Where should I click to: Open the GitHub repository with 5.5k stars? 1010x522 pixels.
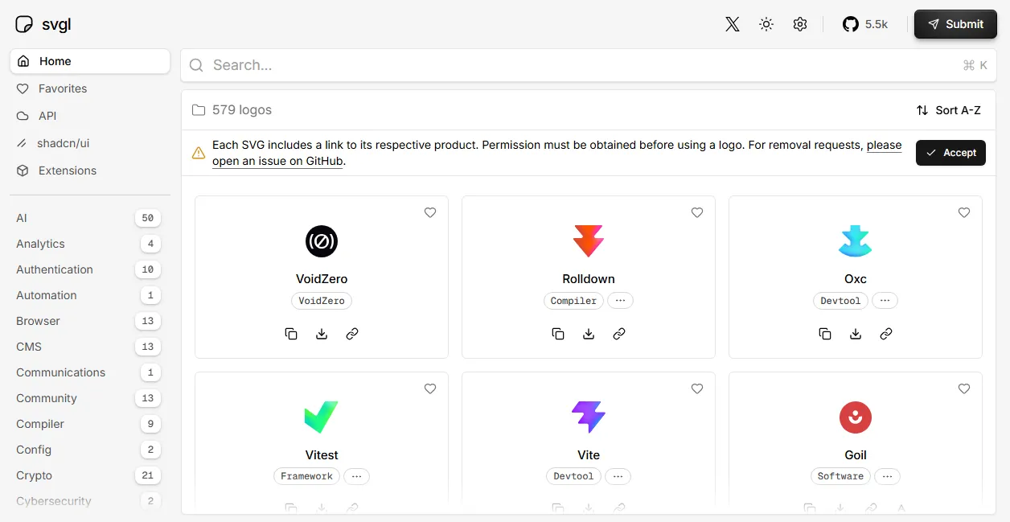click(864, 24)
